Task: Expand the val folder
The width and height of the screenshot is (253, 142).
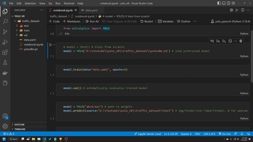Action: coord(17,35)
